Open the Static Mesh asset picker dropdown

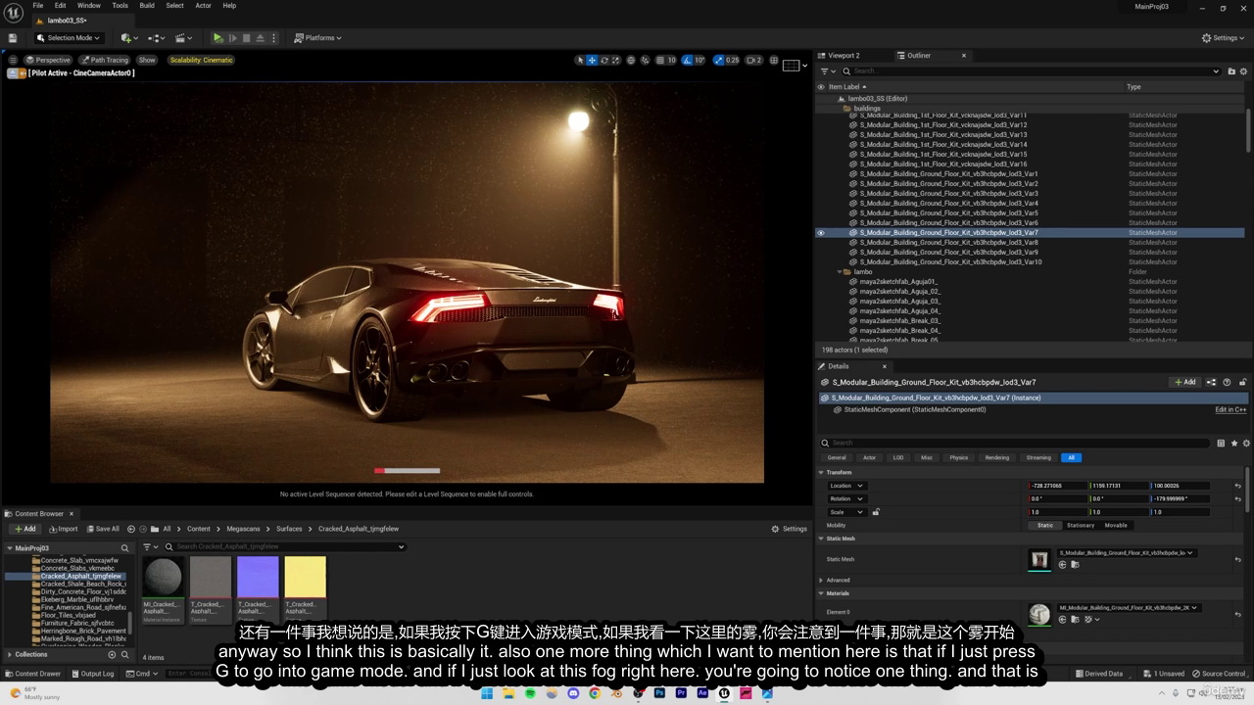1127,553
